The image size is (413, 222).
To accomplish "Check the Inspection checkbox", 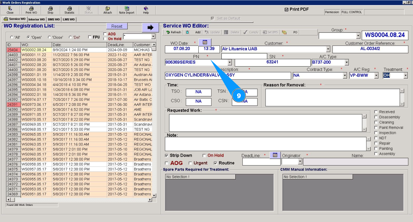I will (376, 133).
